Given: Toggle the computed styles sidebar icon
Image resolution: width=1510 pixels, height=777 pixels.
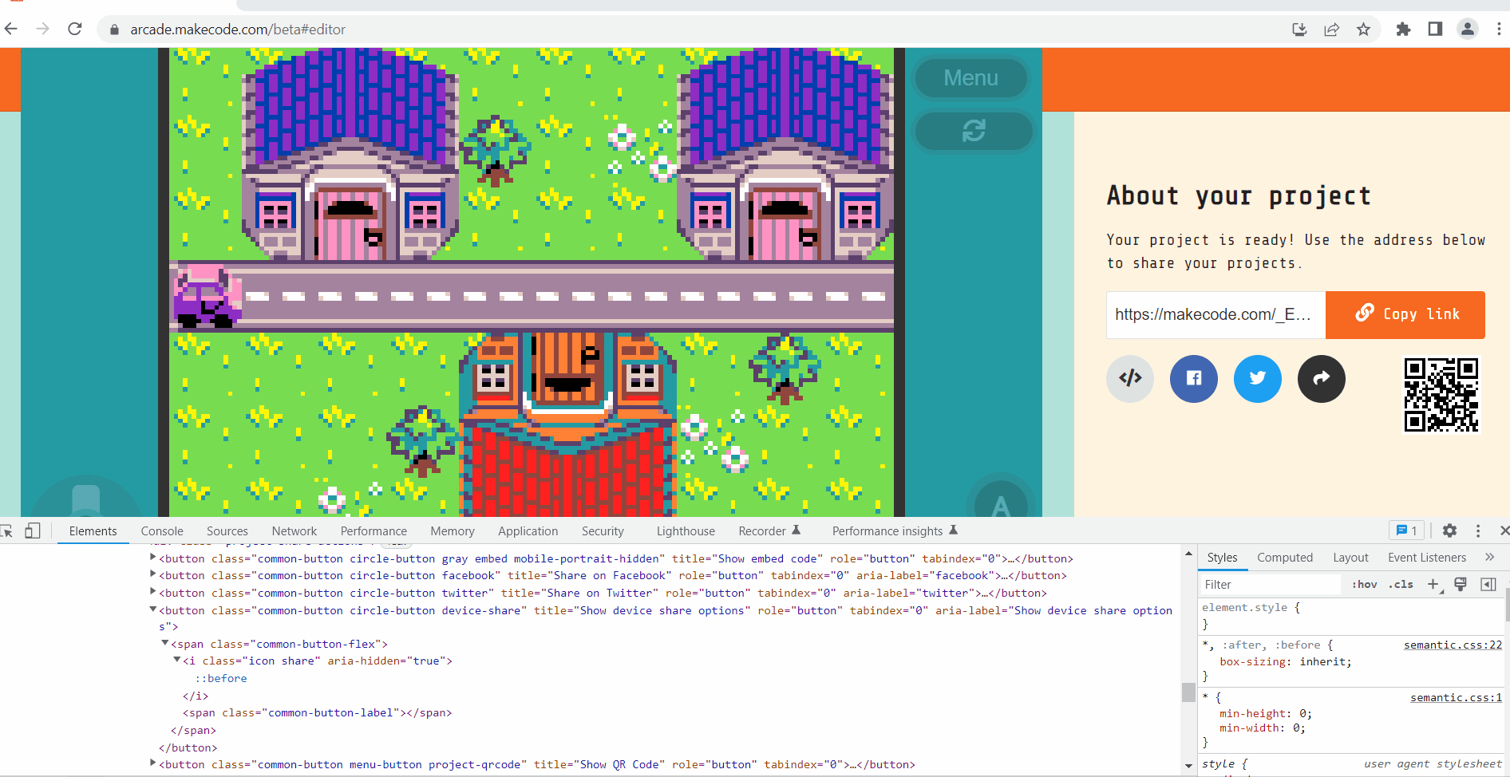Looking at the screenshot, I should point(1488,585).
